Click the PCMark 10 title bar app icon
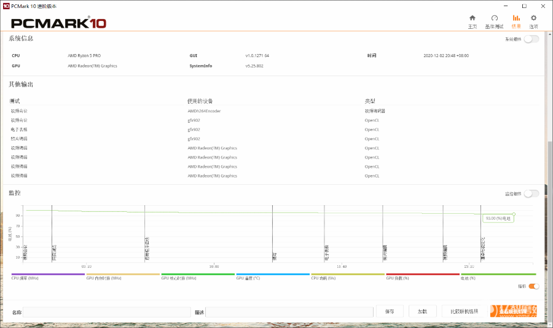 (6, 6)
